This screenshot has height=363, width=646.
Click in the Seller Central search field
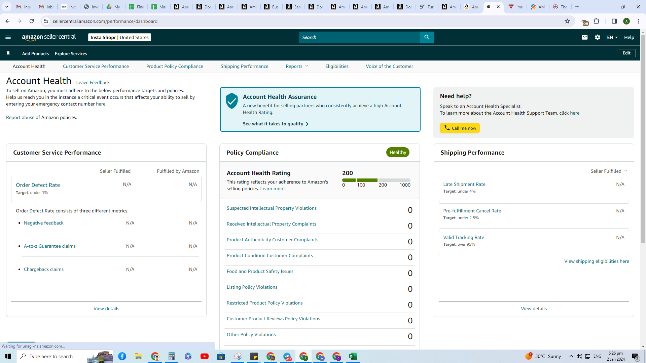point(359,37)
